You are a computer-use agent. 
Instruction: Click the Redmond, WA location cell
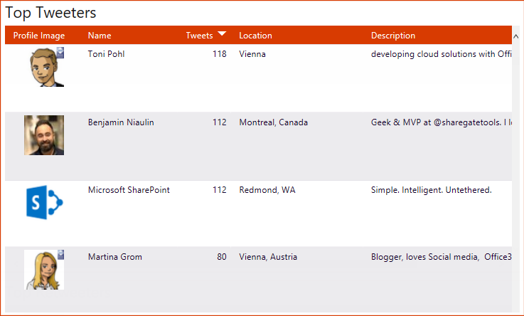pos(267,190)
